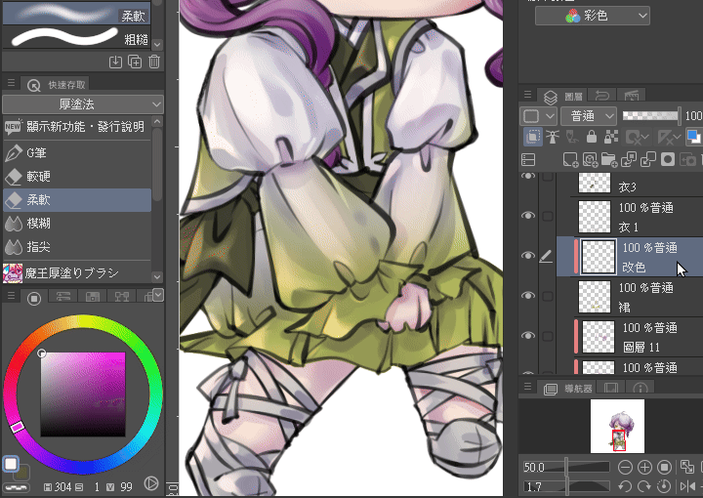Toggle two-pane layer palette view

[x=528, y=159]
